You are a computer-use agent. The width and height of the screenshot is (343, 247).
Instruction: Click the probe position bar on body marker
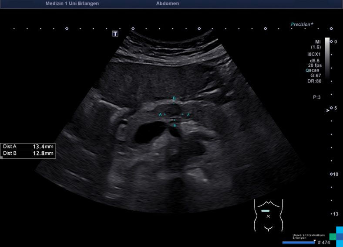[266, 211]
